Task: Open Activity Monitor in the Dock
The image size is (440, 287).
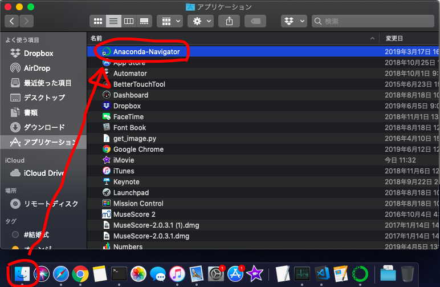Action: (302, 274)
